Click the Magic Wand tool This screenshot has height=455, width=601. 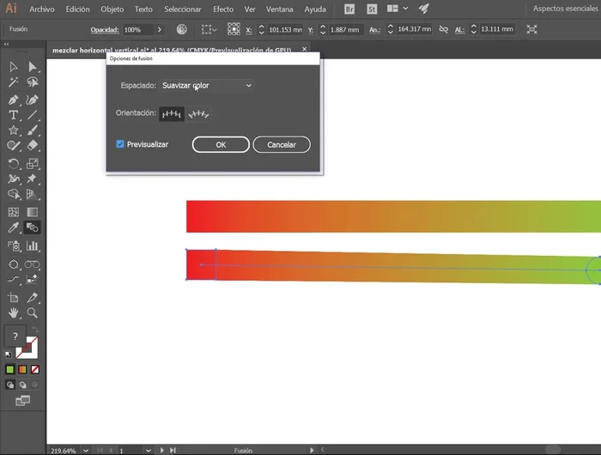pyautogui.click(x=14, y=82)
